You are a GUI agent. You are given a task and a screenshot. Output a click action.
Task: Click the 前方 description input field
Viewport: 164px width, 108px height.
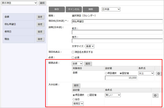point(117,32)
